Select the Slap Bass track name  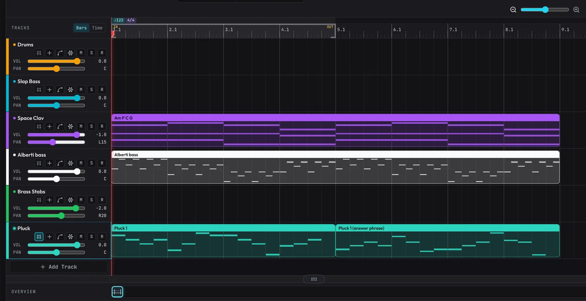[29, 81]
